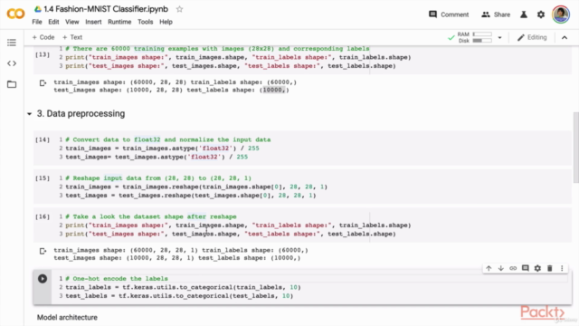
Task: Click the '# One-hot encode the labels' comment
Action: pos(117,279)
